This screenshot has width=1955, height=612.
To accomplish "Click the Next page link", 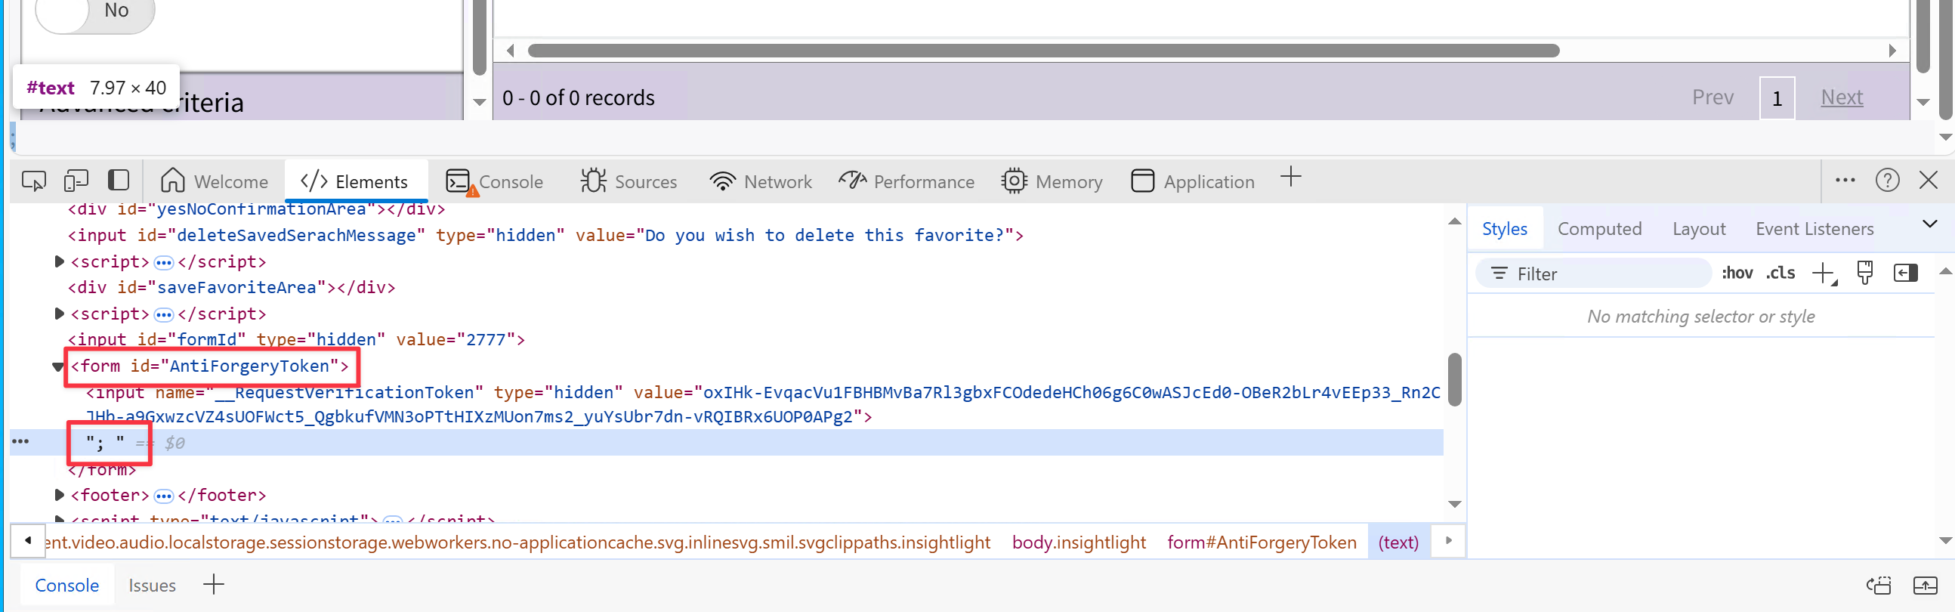I will [x=1841, y=97].
